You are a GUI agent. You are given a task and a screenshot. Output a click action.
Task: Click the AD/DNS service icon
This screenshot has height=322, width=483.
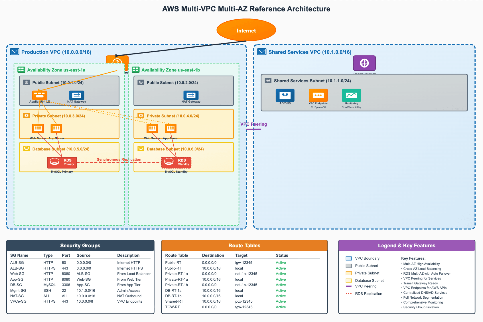pyautogui.click(x=285, y=95)
